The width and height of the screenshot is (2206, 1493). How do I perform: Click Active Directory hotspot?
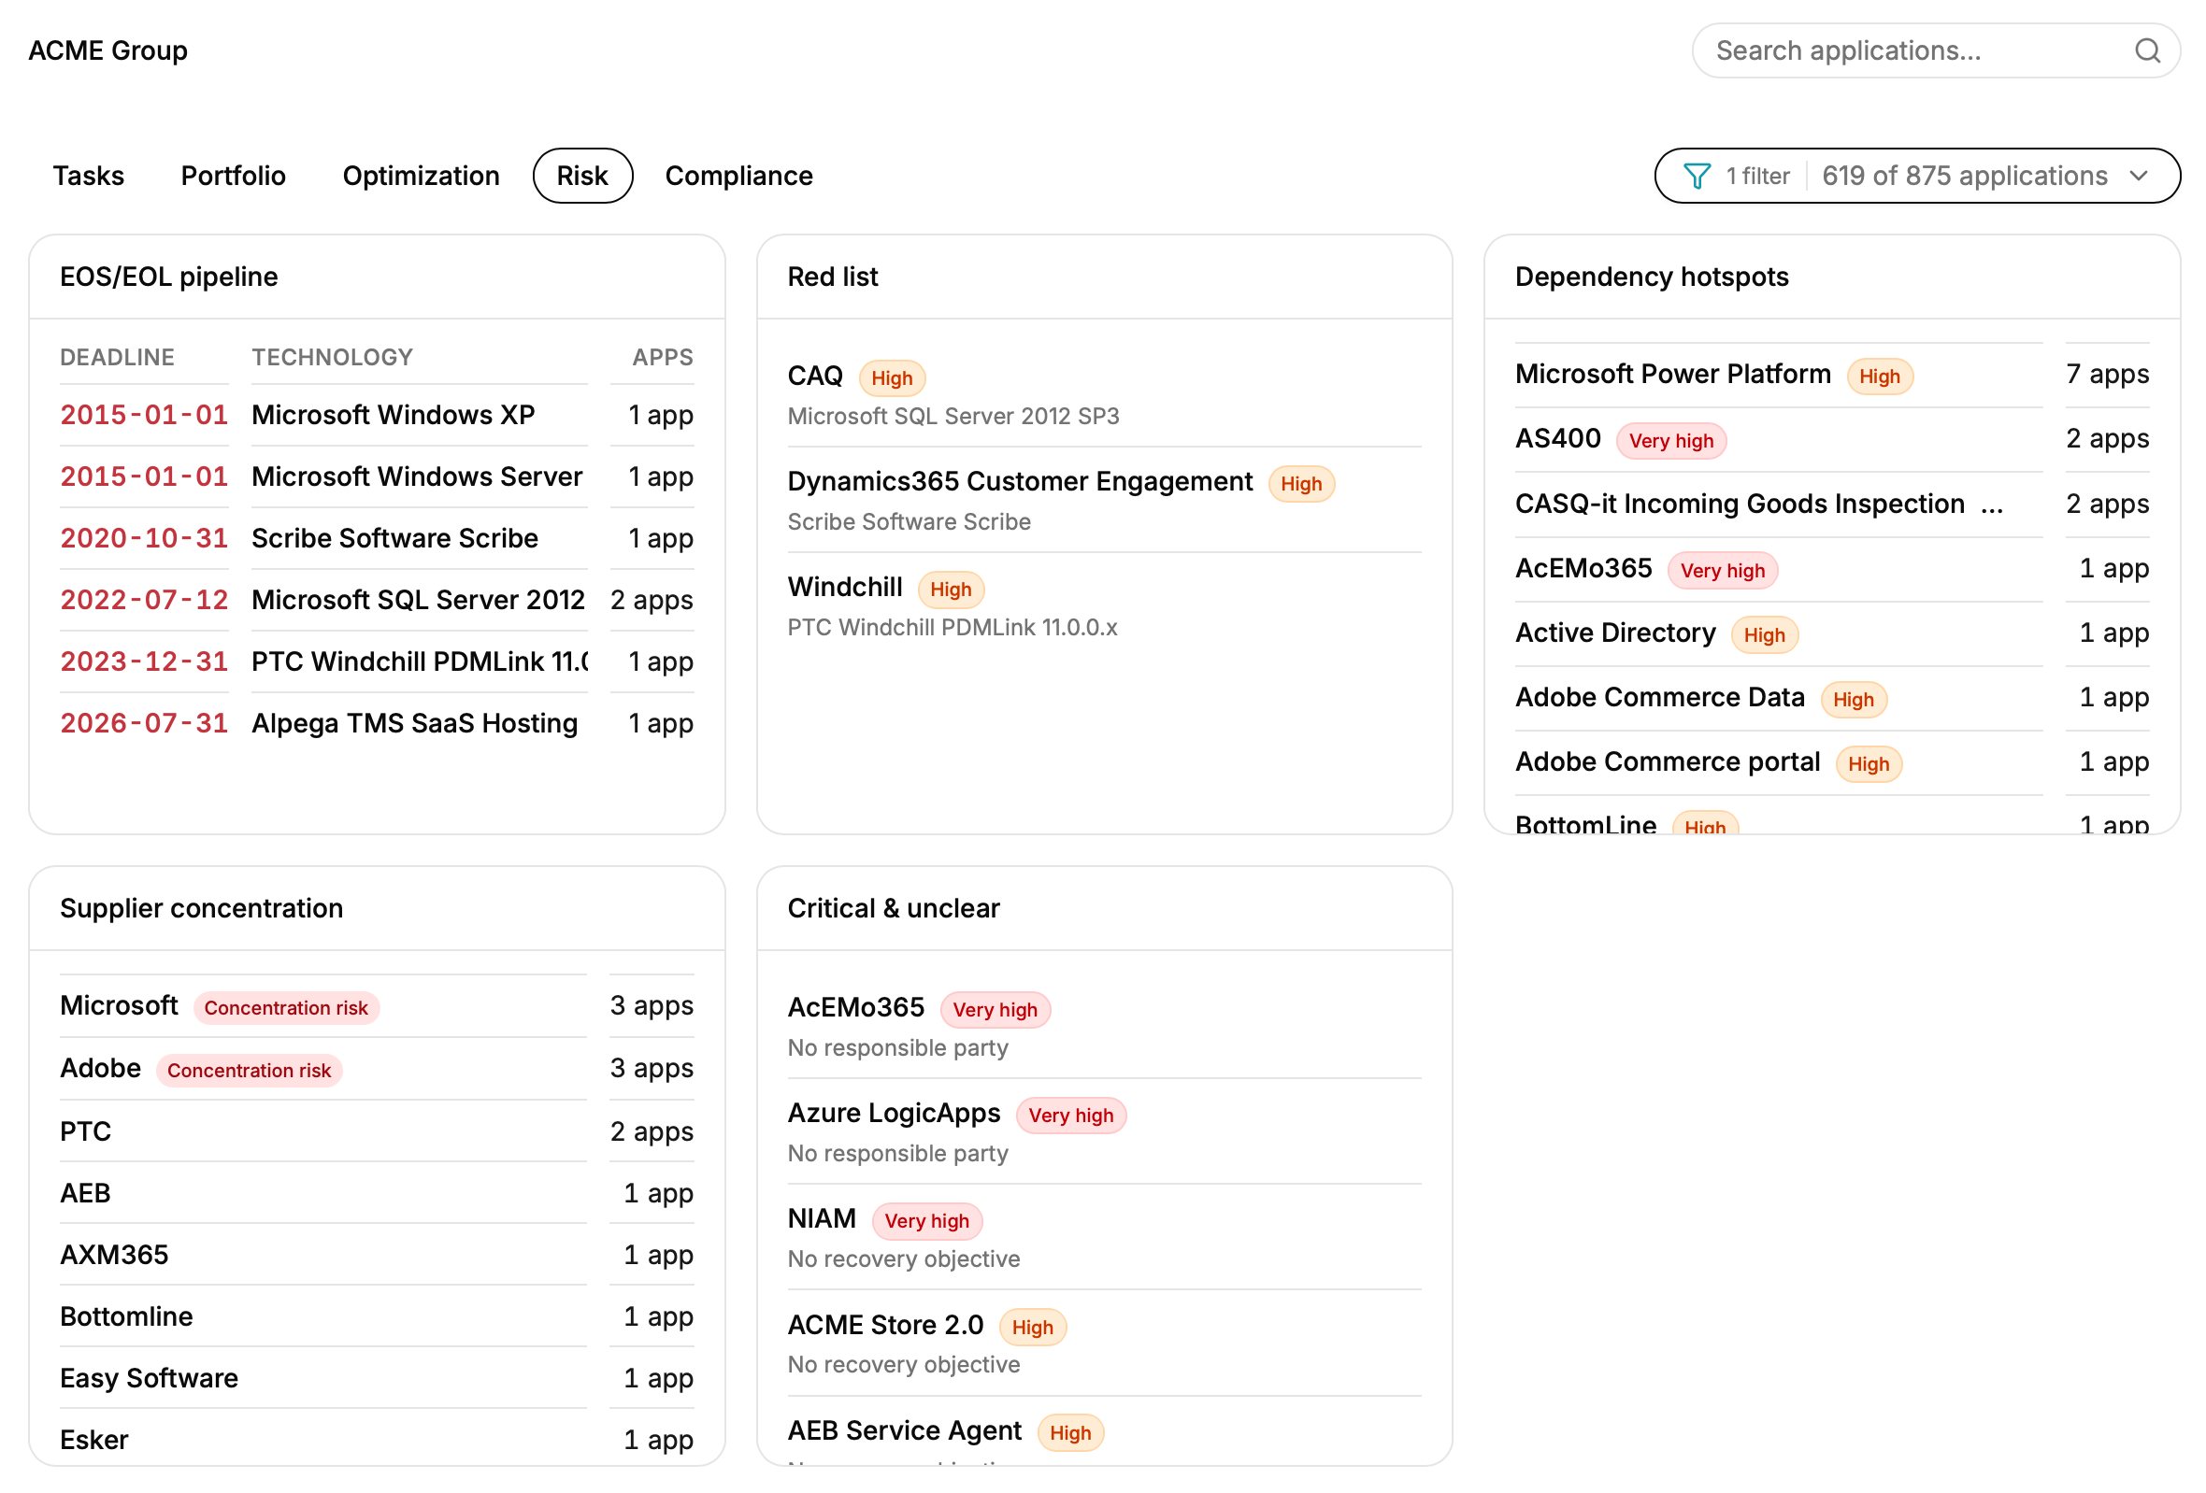(1832, 633)
